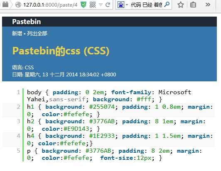Image resolution: width=221 pixels, height=171 pixels.
Task: Open the QR code icon in address bar
Action: pos(93,5)
